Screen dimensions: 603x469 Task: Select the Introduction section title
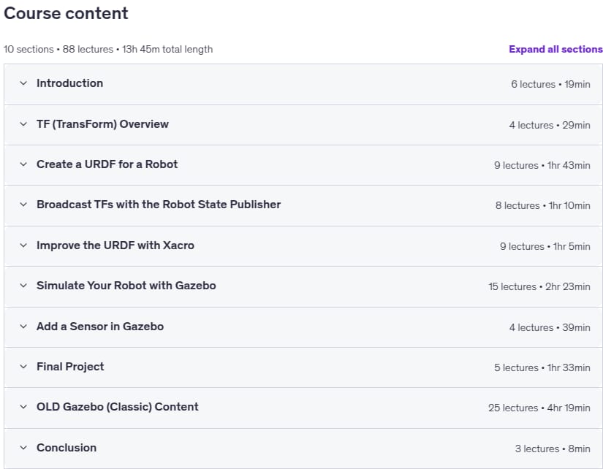click(x=69, y=83)
